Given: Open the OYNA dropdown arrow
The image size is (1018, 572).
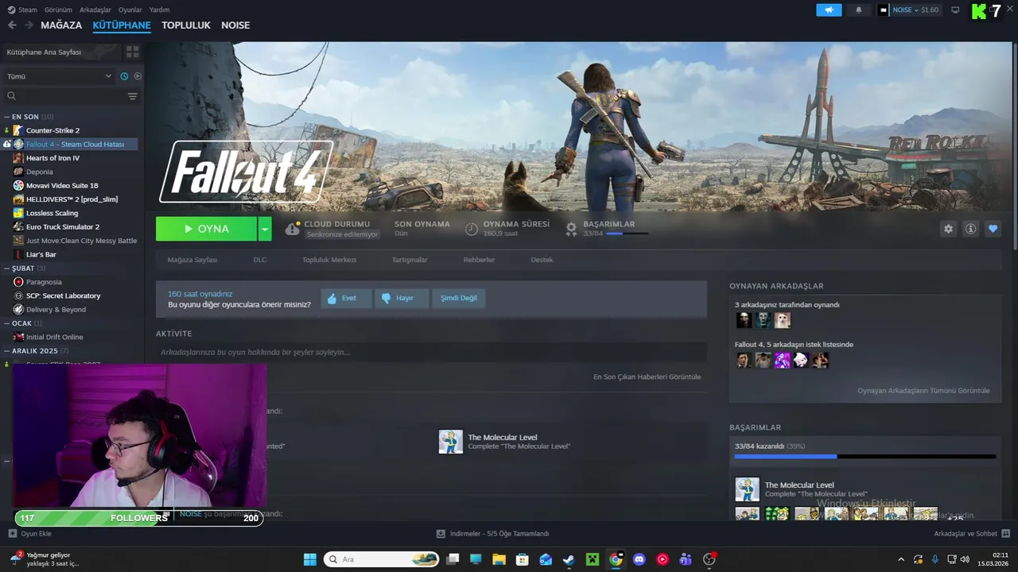Looking at the screenshot, I should (x=265, y=229).
